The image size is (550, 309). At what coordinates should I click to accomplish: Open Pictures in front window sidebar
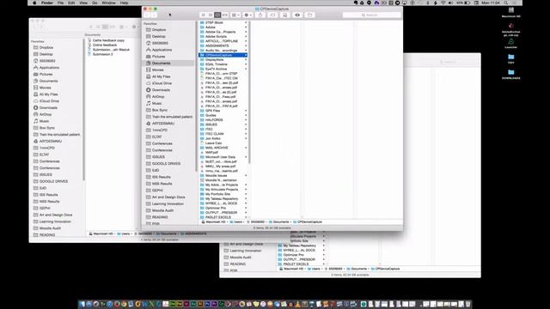tap(156, 57)
